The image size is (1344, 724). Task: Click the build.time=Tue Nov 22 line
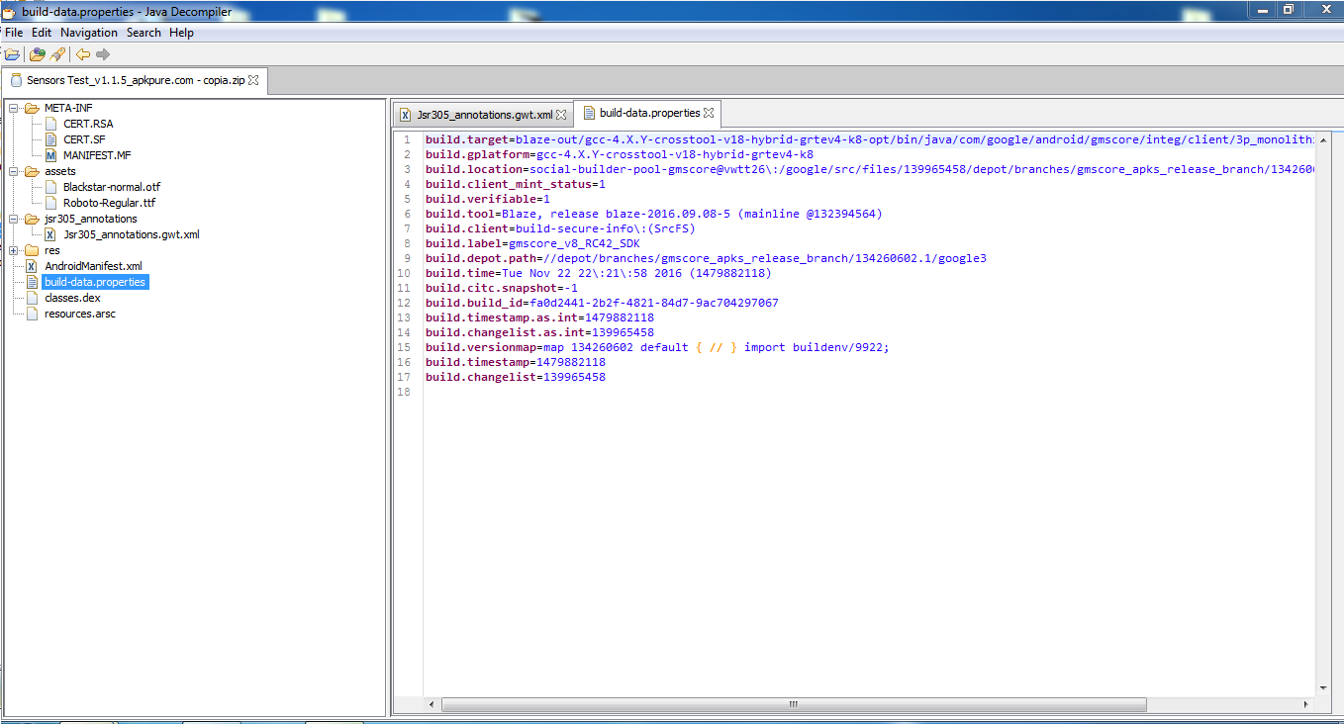598,273
